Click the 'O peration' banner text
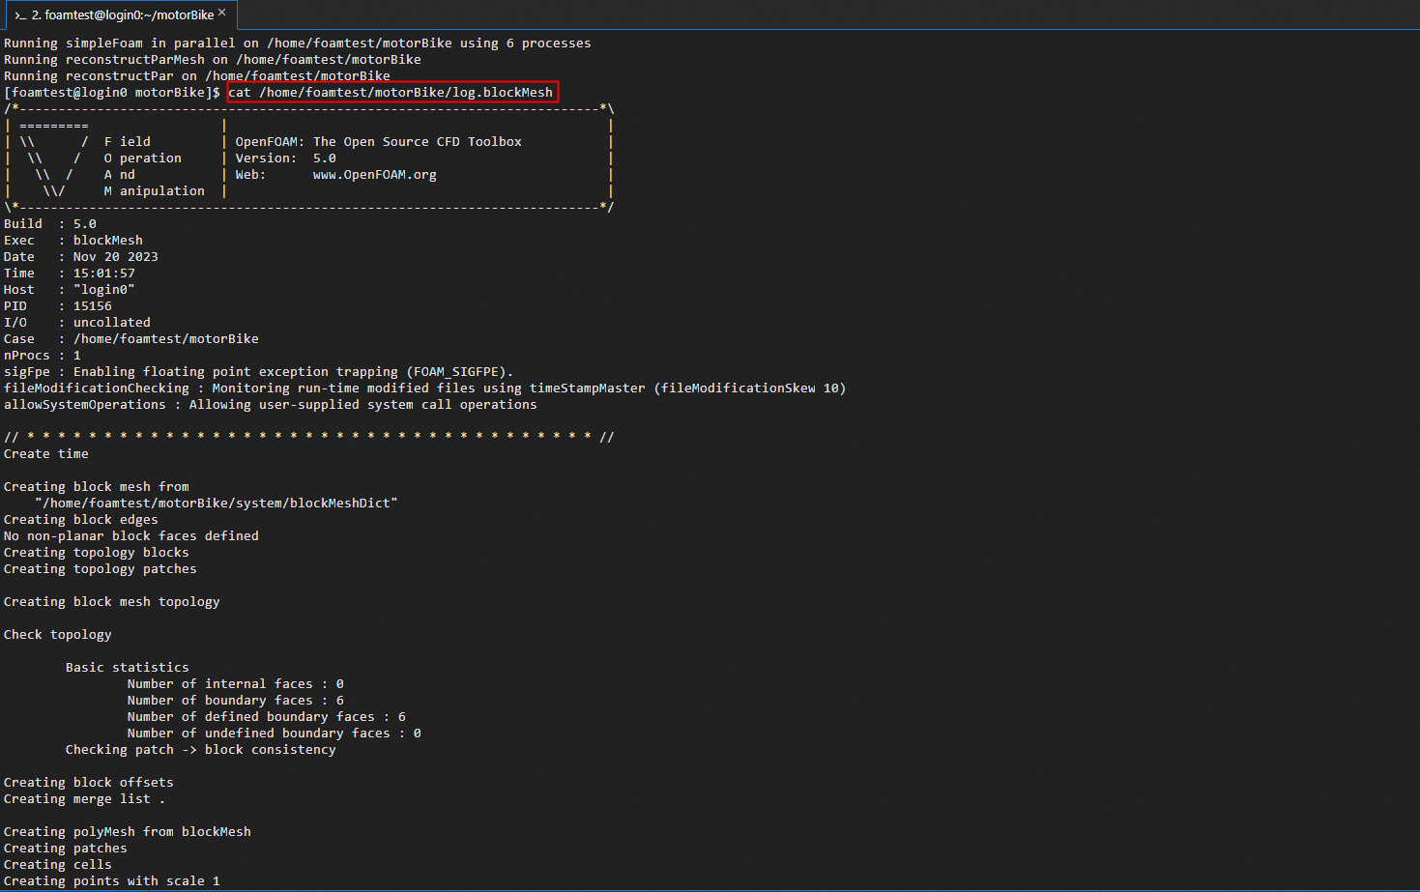 click(x=143, y=158)
